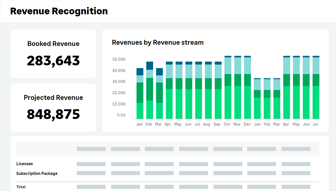Image resolution: width=336 pixels, height=191 pixels.
Task: Click light teal segment of the Dec bar
Action: coord(247,66)
